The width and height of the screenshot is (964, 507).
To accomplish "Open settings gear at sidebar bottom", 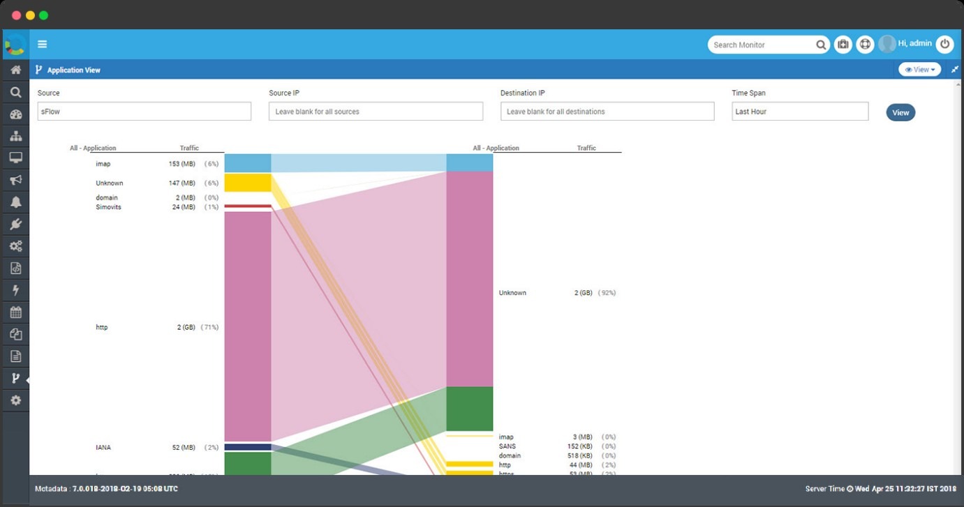I will click(15, 400).
